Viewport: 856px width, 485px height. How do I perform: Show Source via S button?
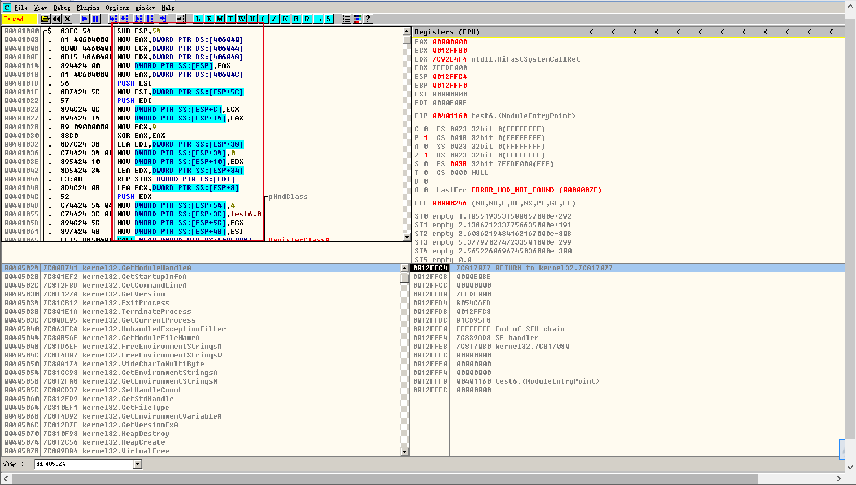[329, 19]
